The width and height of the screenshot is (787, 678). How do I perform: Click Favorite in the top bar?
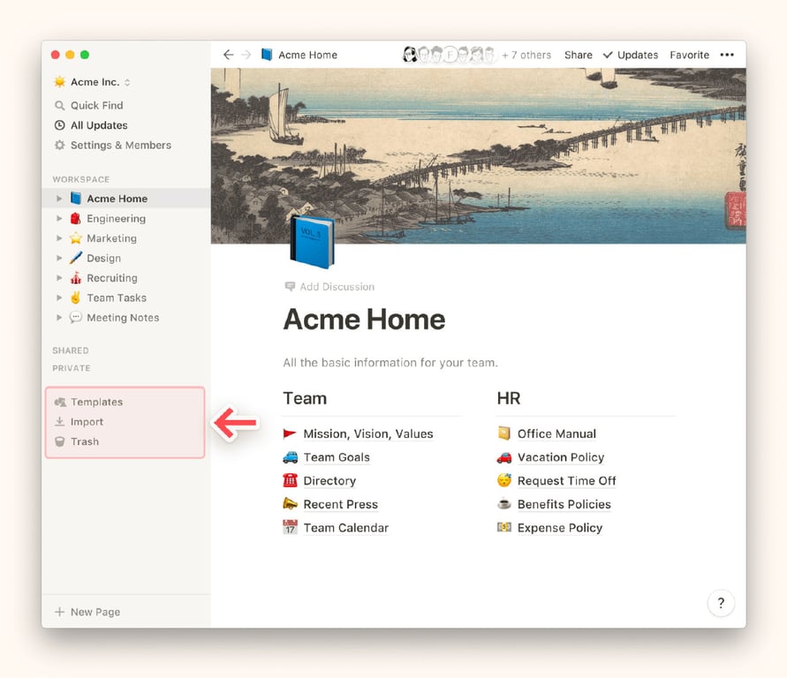pos(689,55)
